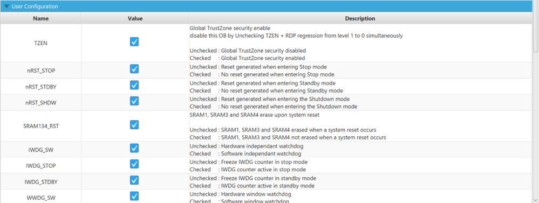Screen dimensions: 539x203
Task: Toggle the SRAM134_RST checkbox
Action: click(134, 124)
